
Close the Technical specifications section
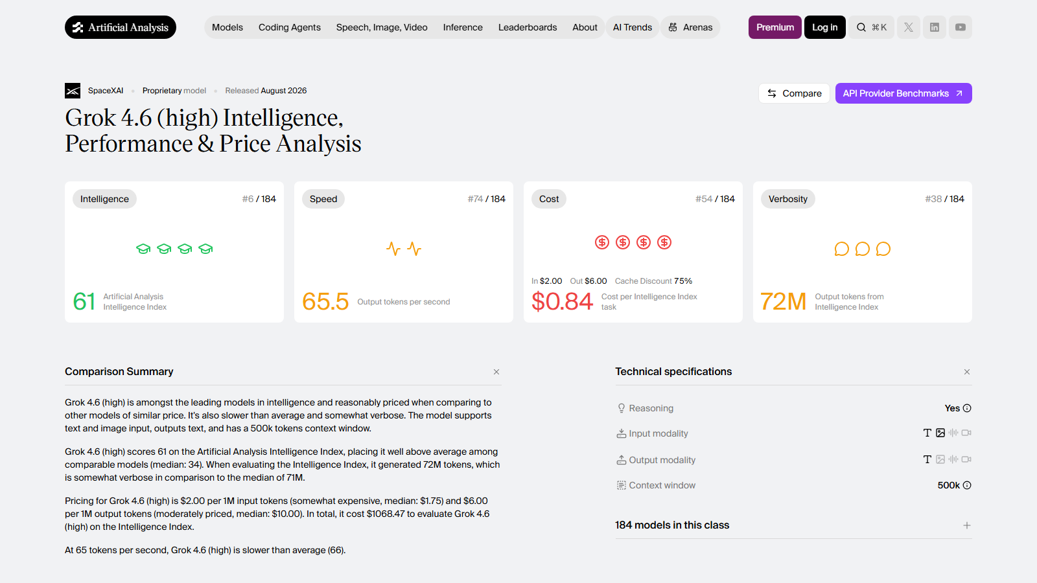(967, 372)
